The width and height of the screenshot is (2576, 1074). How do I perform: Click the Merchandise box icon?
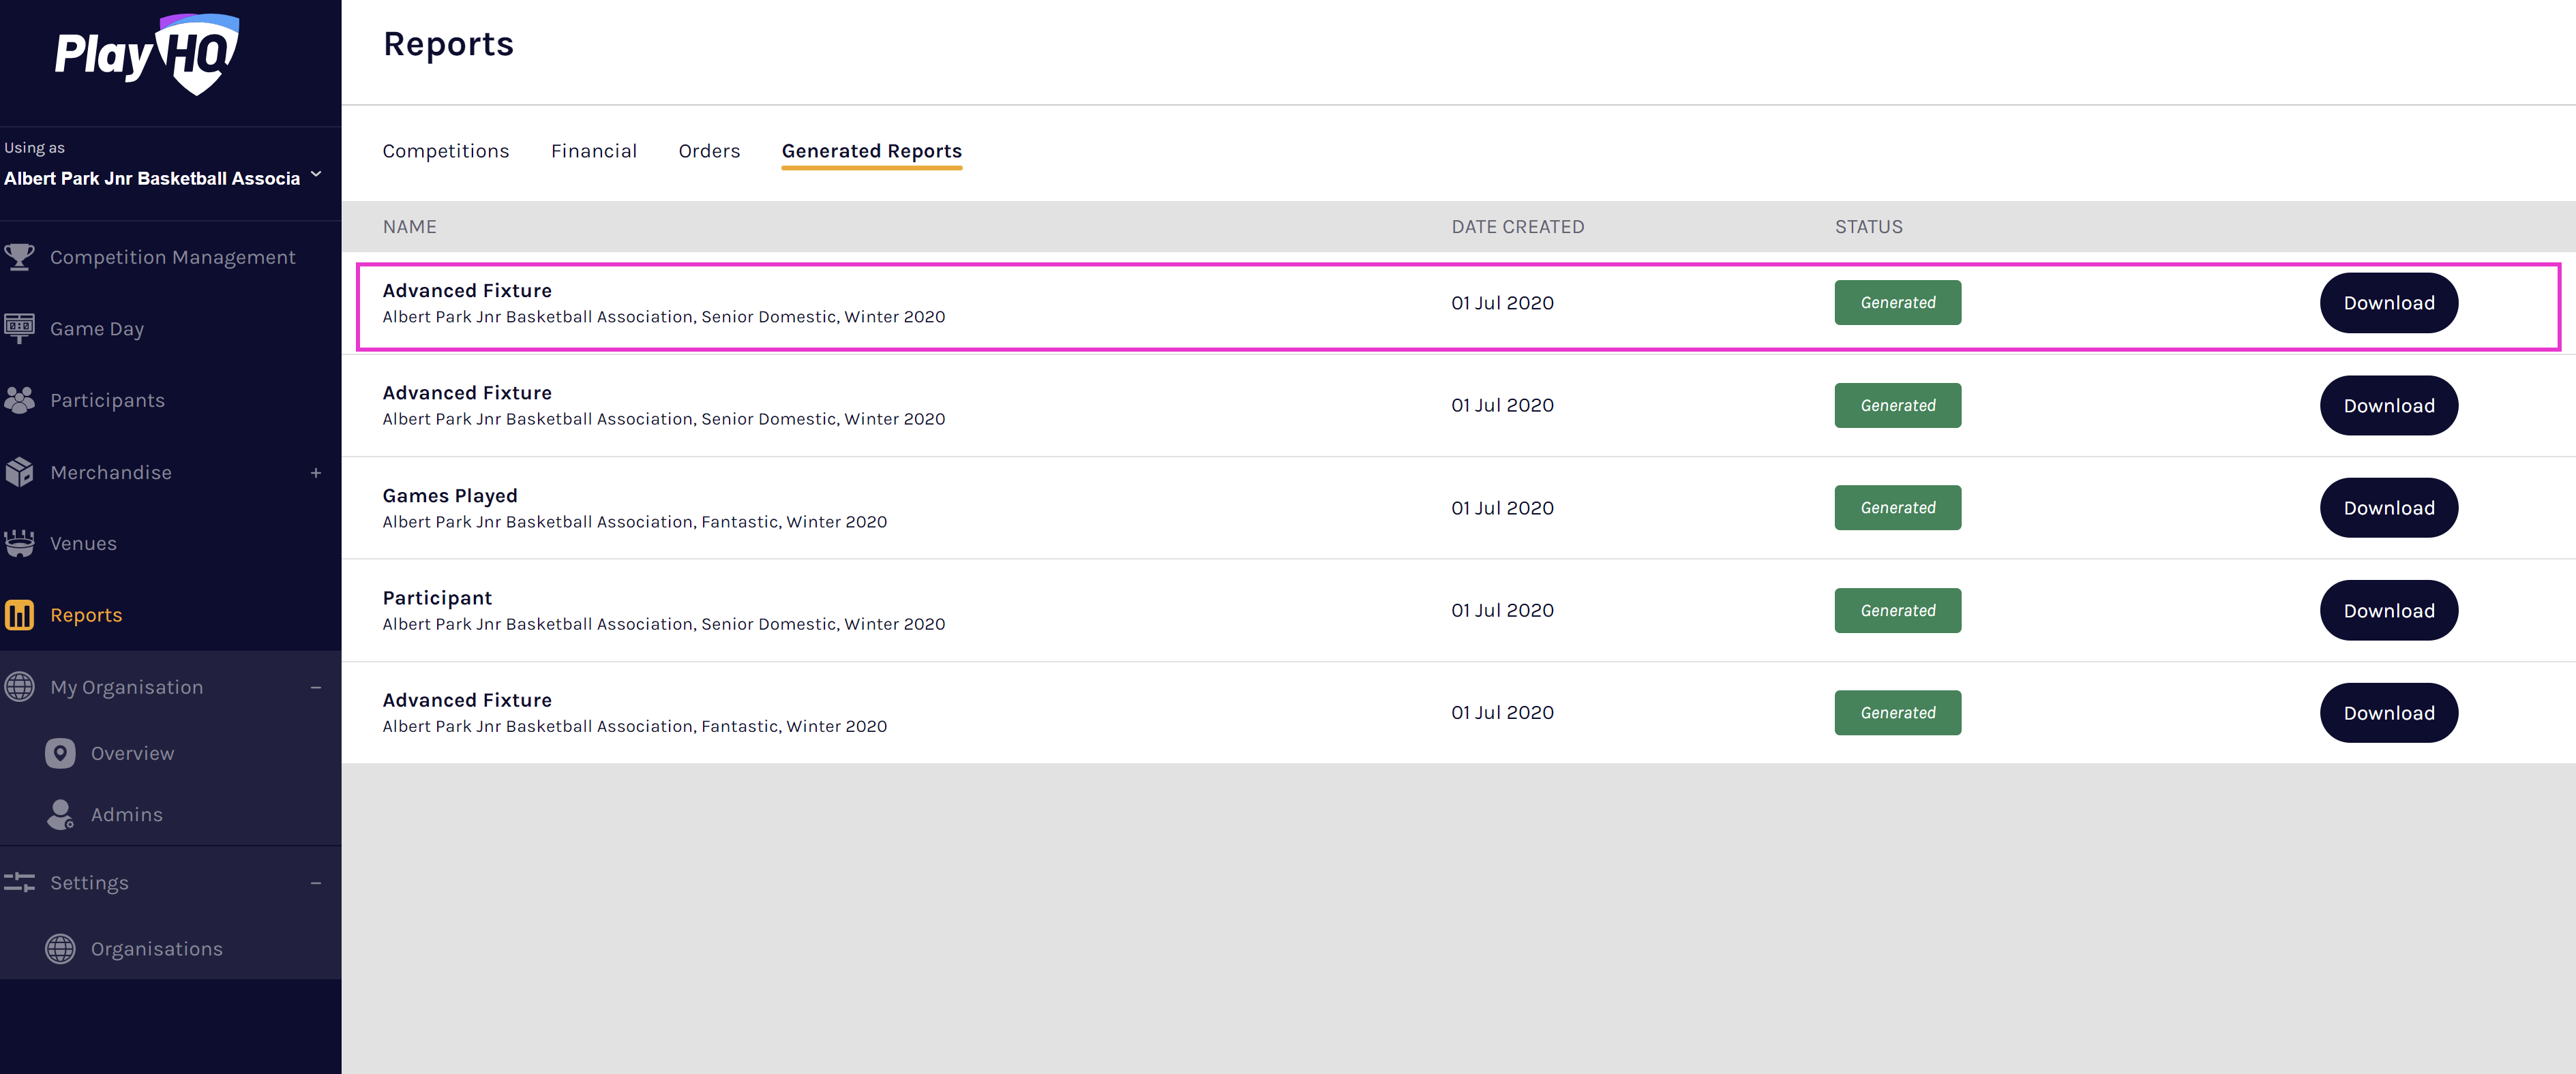pyautogui.click(x=19, y=472)
